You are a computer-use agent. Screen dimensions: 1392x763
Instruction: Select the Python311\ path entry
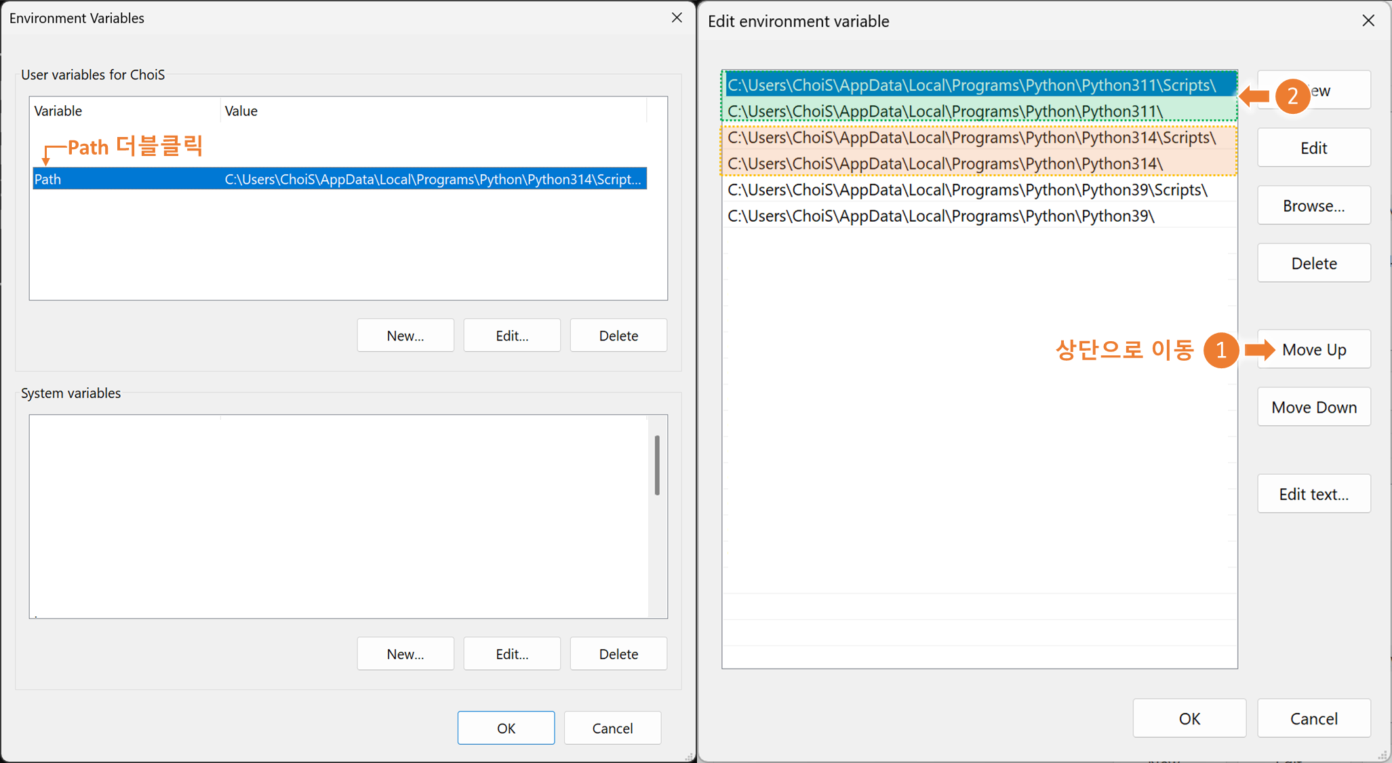click(x=944, y=111)
